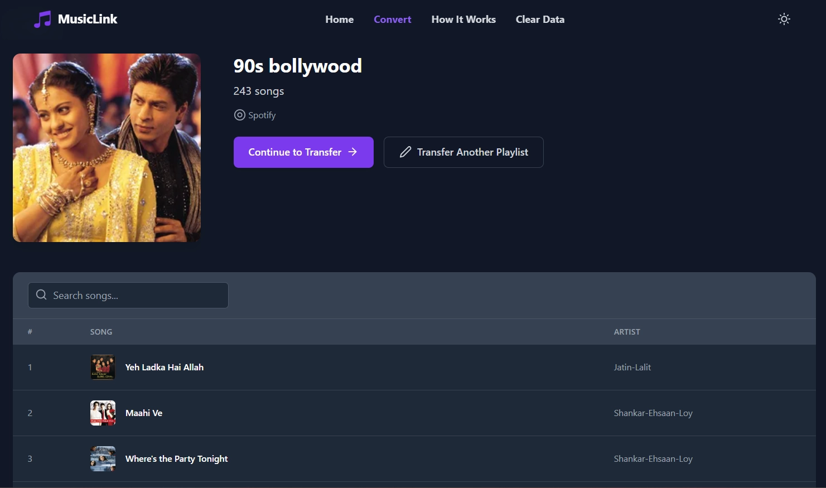Click the Spotify source icon
Viewport: 826px width, 488px height.
[x=239, y=115]
